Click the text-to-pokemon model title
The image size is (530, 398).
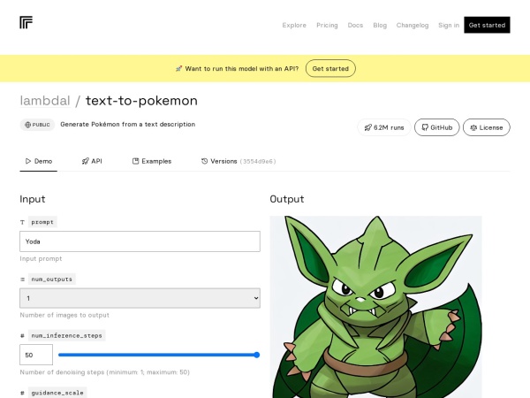(141, 101)
